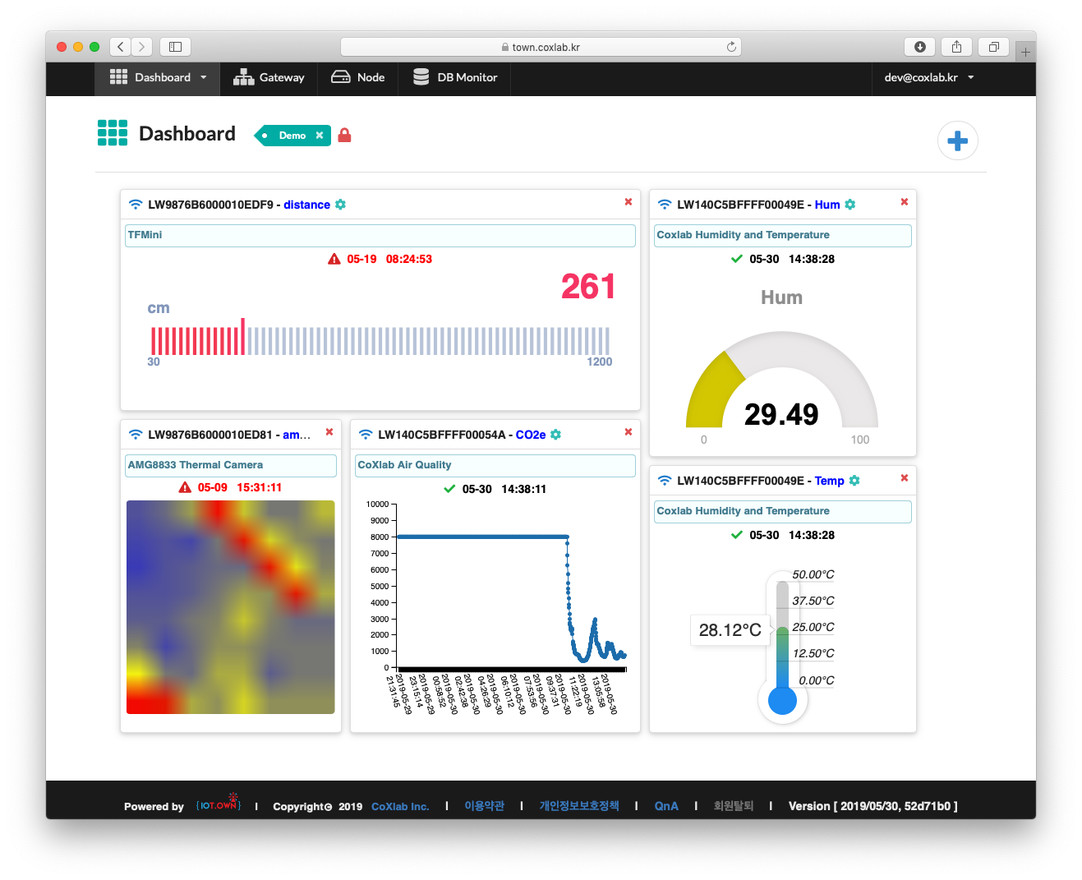Open the dev@coxlab.kr account dropdown
The width and height of the screenshot is (1082, 880).
click(x=928, y=78)
